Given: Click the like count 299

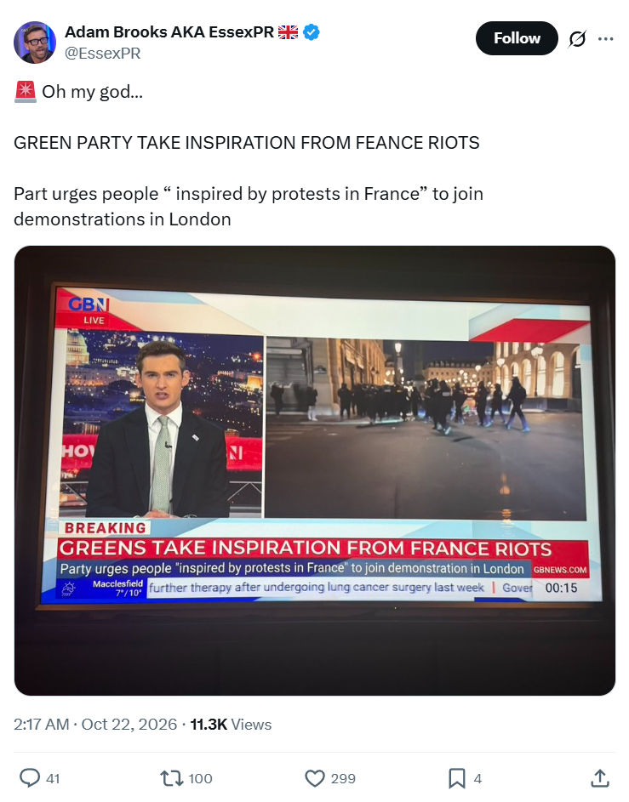Looking at the screenshot, I should click(x=343, y=778).
